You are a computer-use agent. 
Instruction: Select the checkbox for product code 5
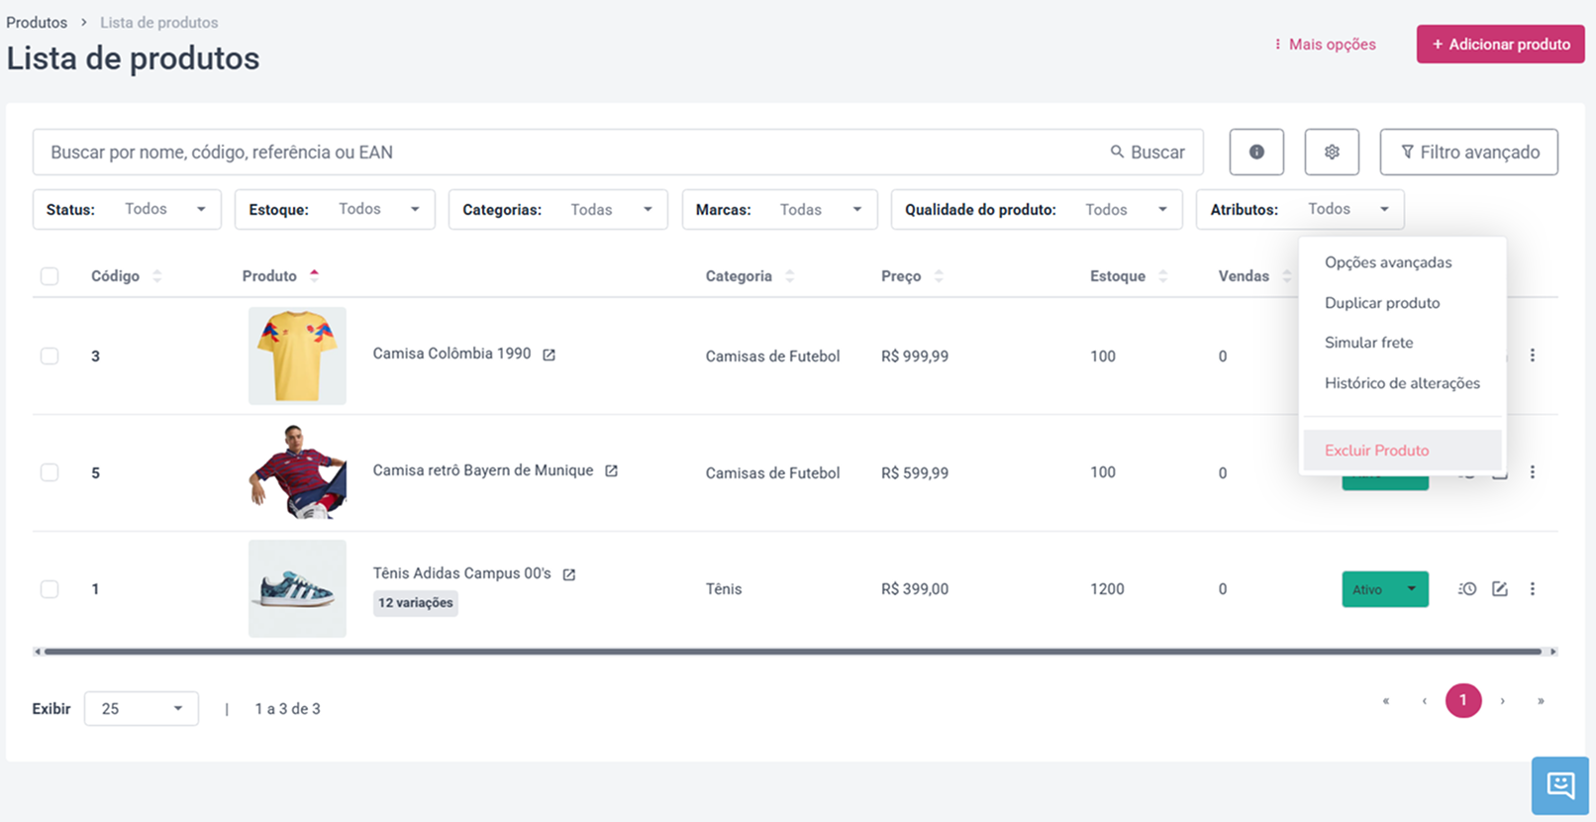coord(50,472)
